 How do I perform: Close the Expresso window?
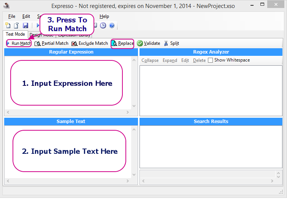276,5
